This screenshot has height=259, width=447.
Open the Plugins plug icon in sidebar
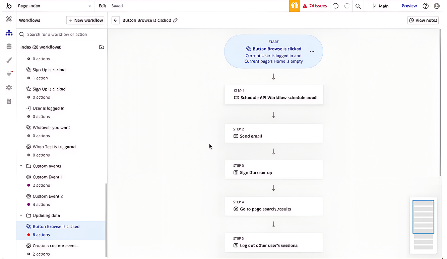click(9, 74)
